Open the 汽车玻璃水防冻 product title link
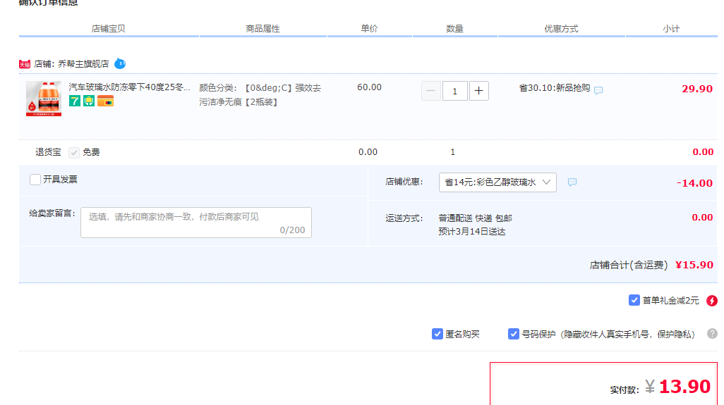 click(129, 88)
